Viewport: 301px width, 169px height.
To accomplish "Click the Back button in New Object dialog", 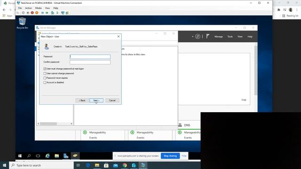I will click(x=82, y=100).
